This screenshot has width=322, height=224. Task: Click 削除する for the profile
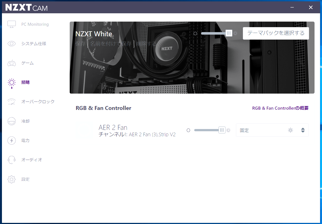146,44
